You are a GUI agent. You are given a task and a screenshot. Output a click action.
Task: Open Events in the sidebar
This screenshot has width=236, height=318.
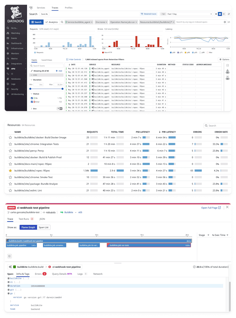(x=14, y=38)
